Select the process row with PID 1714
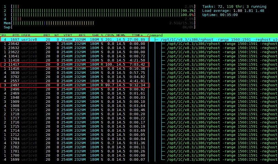 [139, 131]
